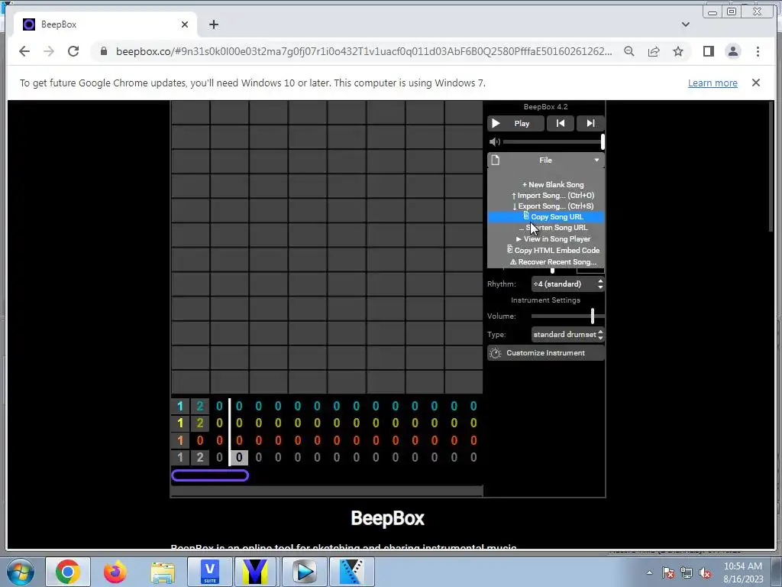Click the muted speaker tray icon
Viewport: 782px width, 587px height.
coord(705,572)
